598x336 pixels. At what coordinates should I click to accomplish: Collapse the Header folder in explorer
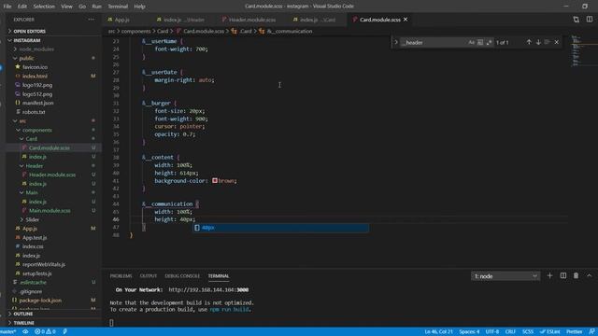(34, 166)
